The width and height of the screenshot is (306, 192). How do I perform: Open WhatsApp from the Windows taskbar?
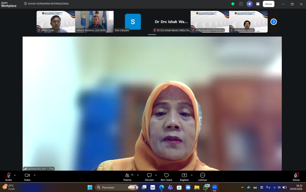pyautogui.click(x=206, y=187)
